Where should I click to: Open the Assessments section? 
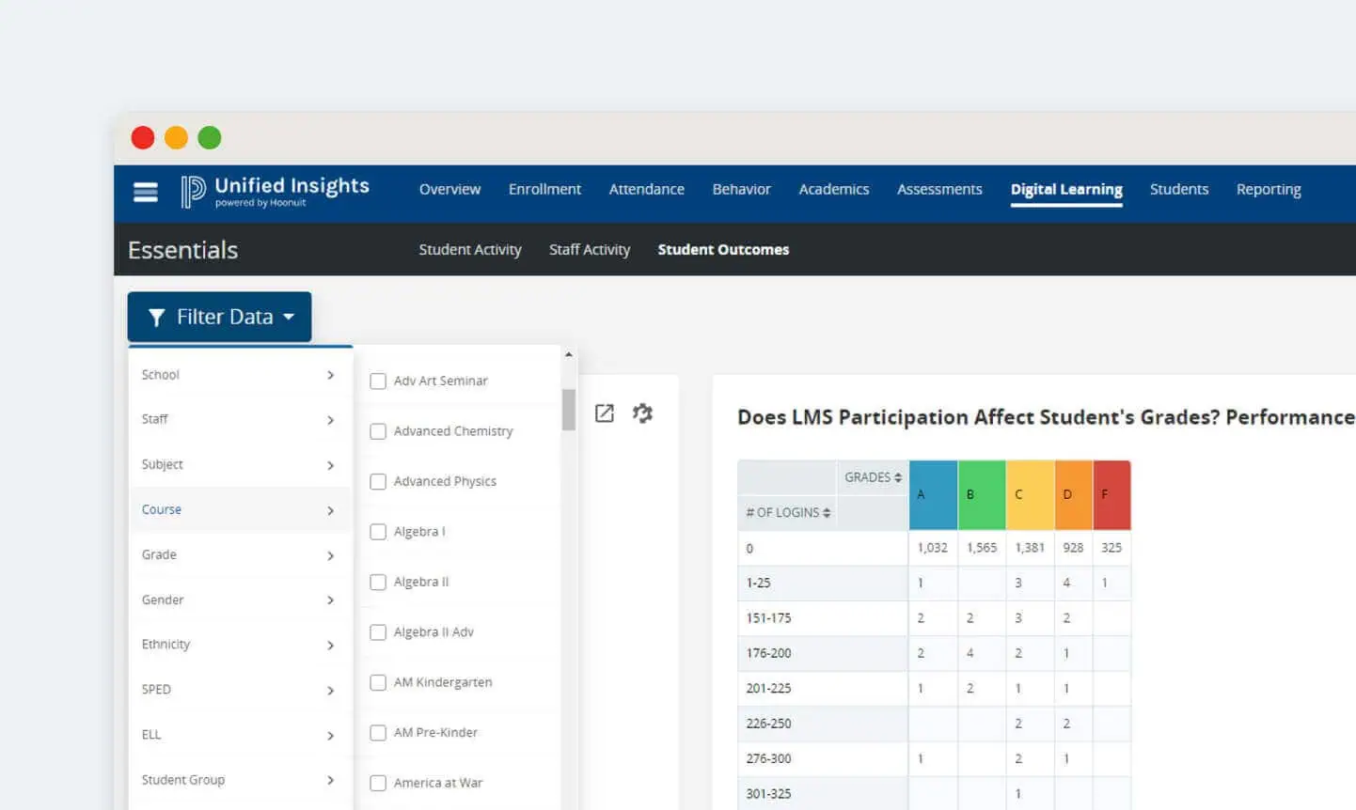click(939, 189)
